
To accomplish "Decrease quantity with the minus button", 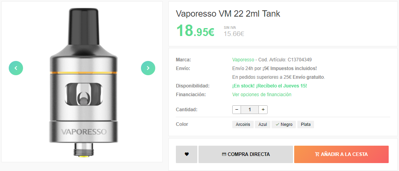I will (237, 110).
